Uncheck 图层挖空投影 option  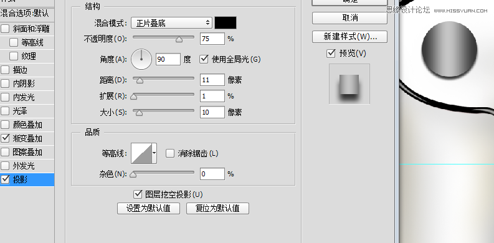pyautogui.click(x=138, y=194)
